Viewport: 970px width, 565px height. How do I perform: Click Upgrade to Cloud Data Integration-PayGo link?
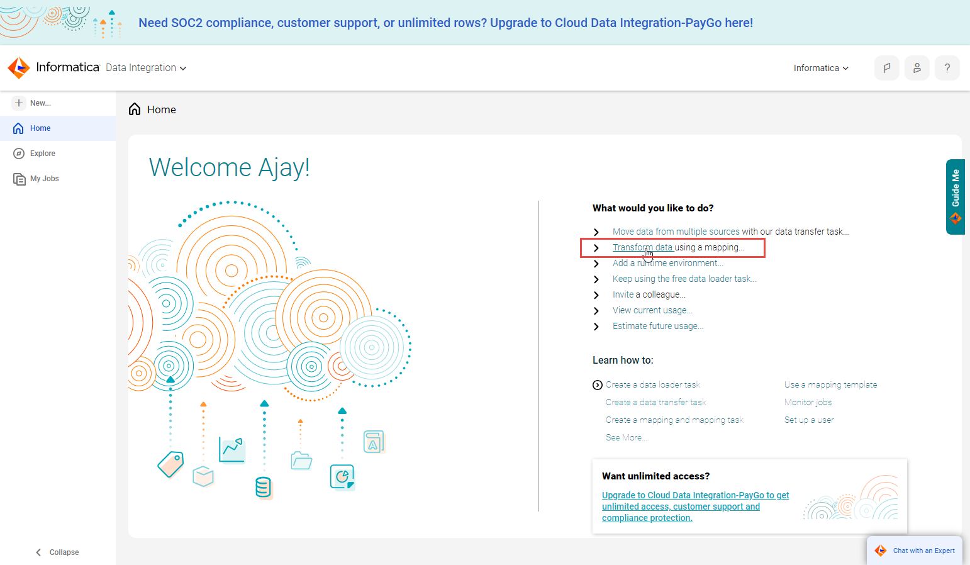point(696,506)
